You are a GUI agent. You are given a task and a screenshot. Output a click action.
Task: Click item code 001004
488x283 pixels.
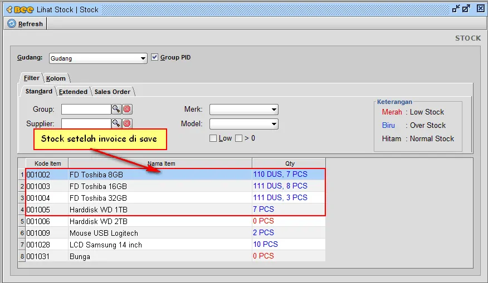(38, 198)
